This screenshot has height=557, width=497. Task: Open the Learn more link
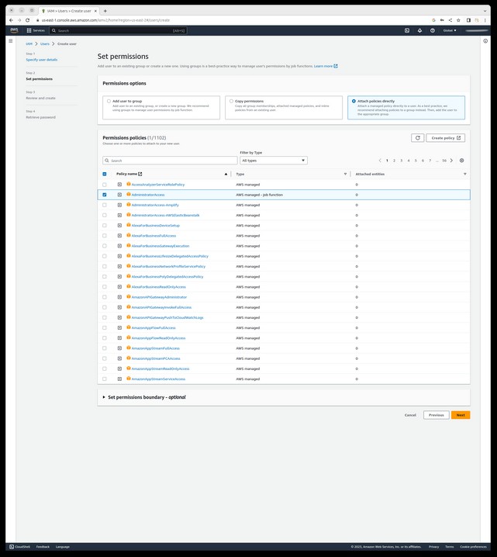[326, 66]
